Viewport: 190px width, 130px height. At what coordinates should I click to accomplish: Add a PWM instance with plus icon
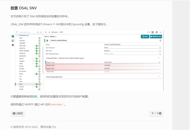(x=39, y=89)
